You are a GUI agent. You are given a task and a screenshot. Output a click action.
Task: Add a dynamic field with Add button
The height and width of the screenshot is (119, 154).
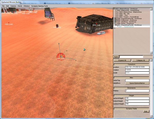[145, 111]
